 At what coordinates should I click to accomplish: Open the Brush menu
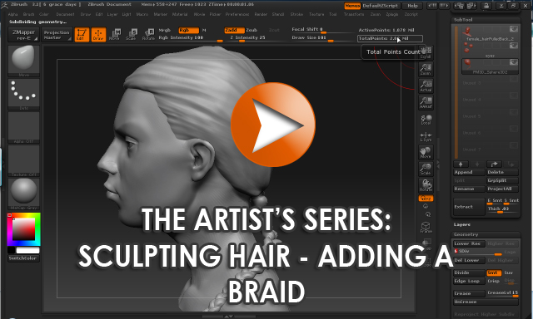(x=28, y=14)
